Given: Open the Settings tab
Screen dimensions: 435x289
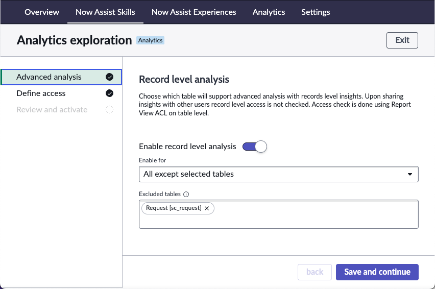Looking at the screenshot, I should pyautogui.click(x=316, y=12).
